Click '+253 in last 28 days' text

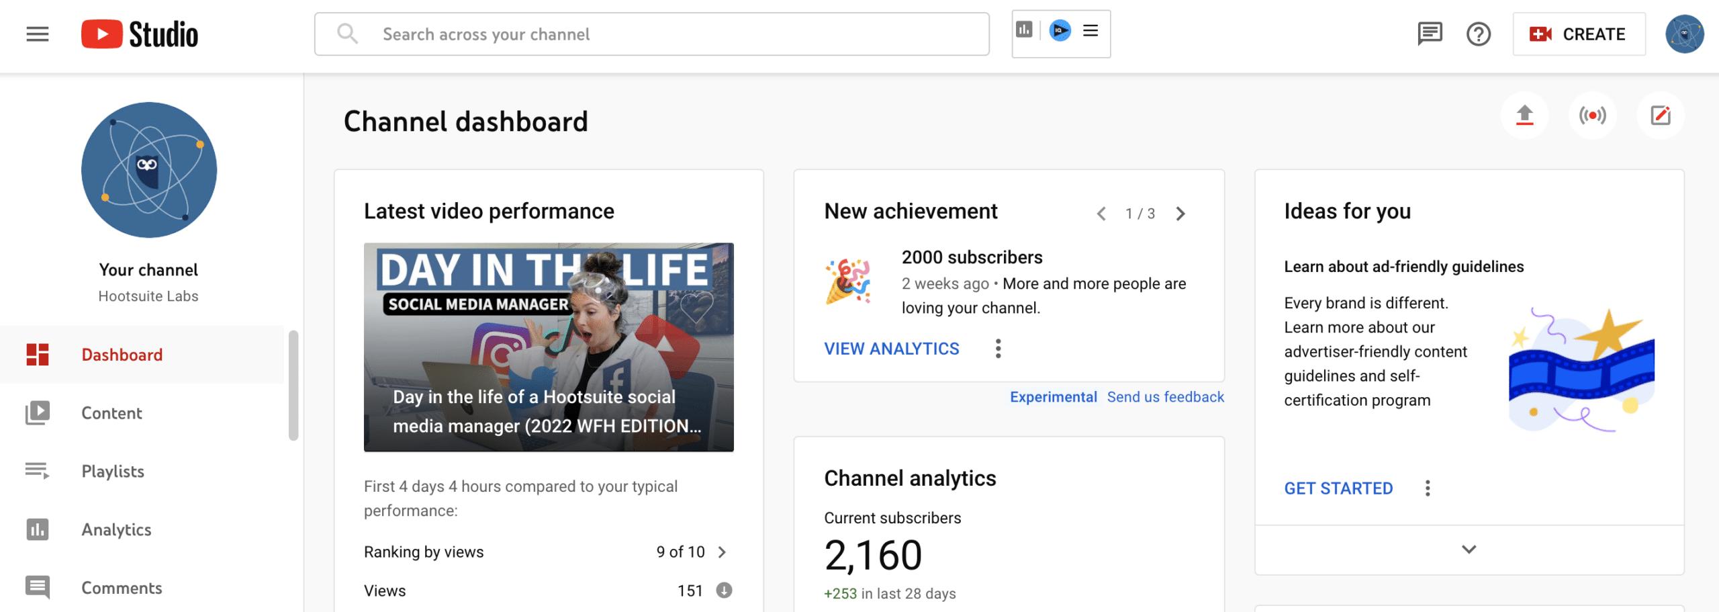(890, 594)
